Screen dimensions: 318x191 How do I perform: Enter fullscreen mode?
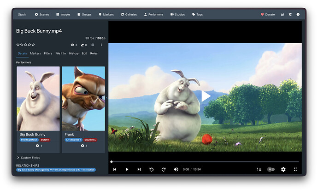296,169
